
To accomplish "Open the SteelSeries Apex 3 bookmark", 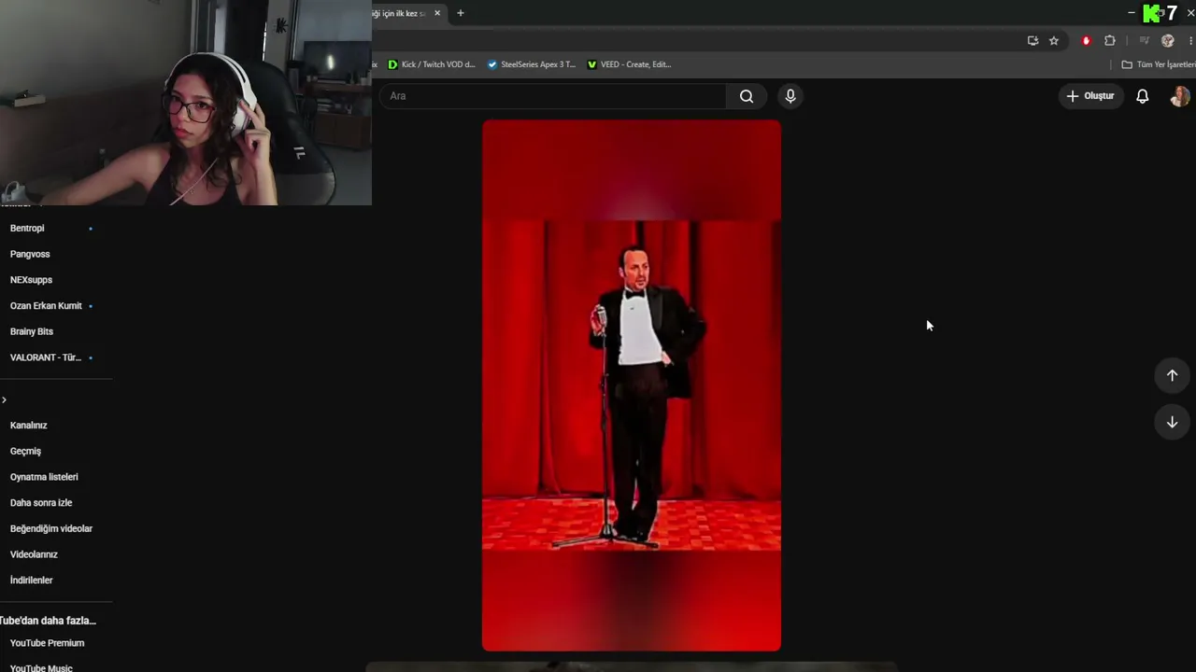I will tap(532, 64).
